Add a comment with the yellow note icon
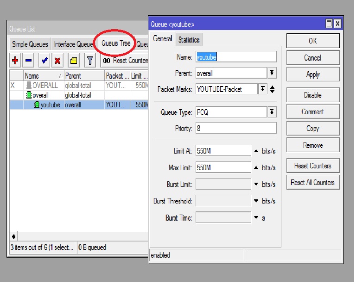This screenshot has height=284, width=356. [74, 61]
